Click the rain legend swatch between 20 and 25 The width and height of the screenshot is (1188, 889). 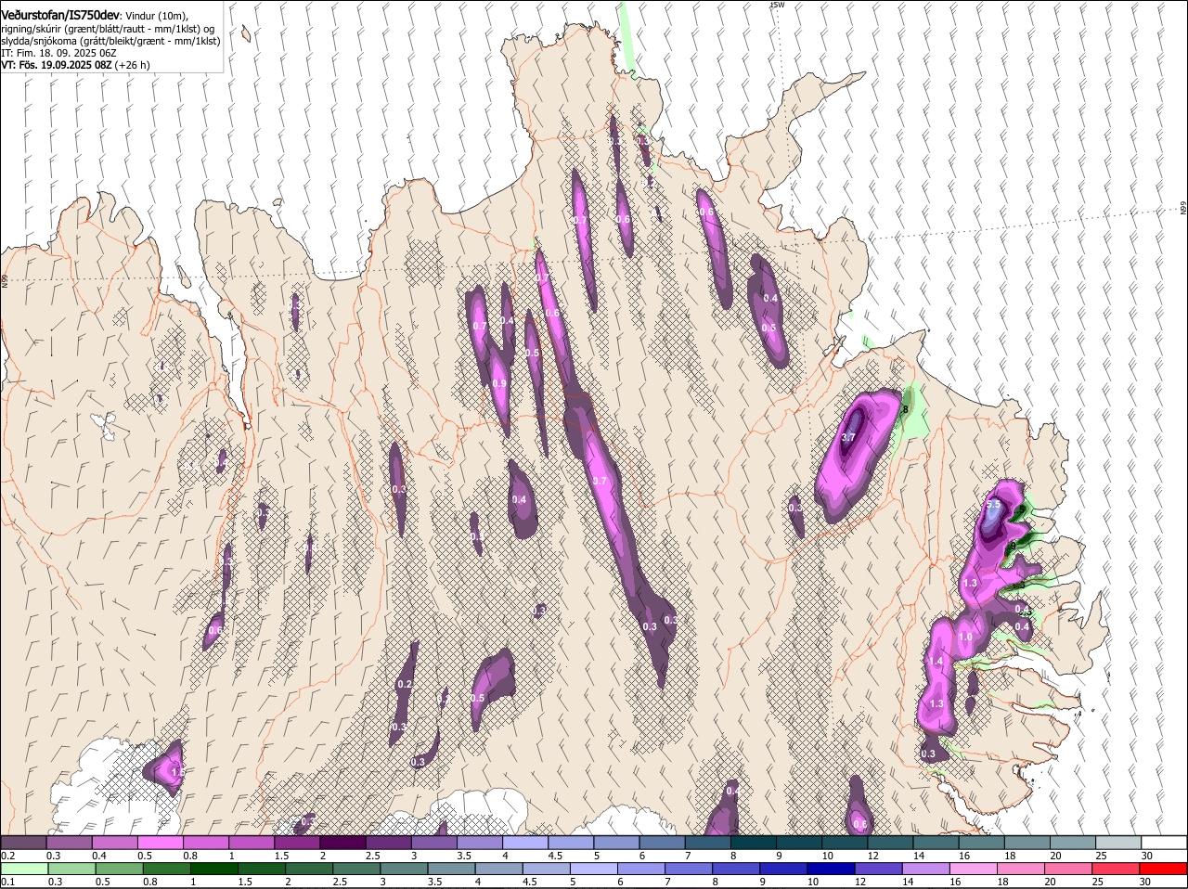(1067, 869)
